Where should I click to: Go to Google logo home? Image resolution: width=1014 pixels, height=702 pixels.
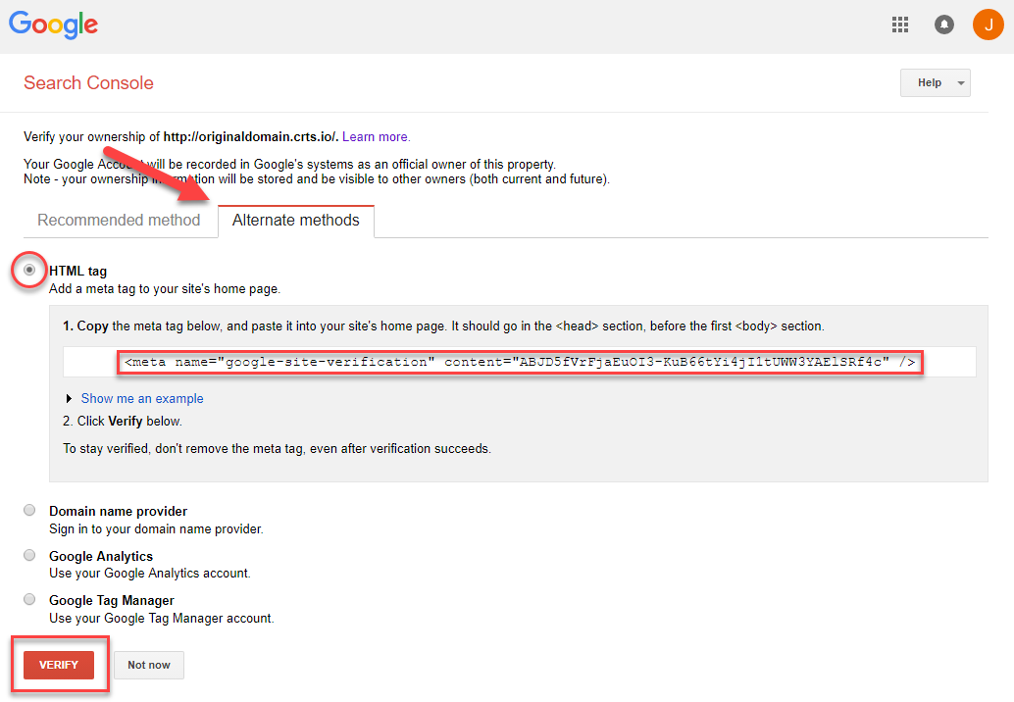pos(53,25)
